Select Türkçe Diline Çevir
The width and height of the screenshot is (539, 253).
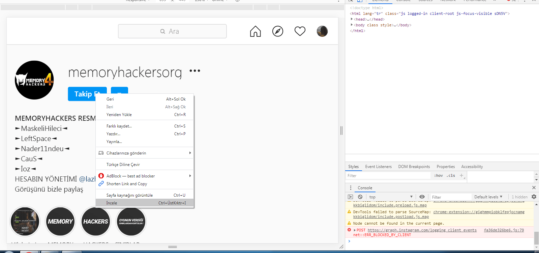[145, 165]
